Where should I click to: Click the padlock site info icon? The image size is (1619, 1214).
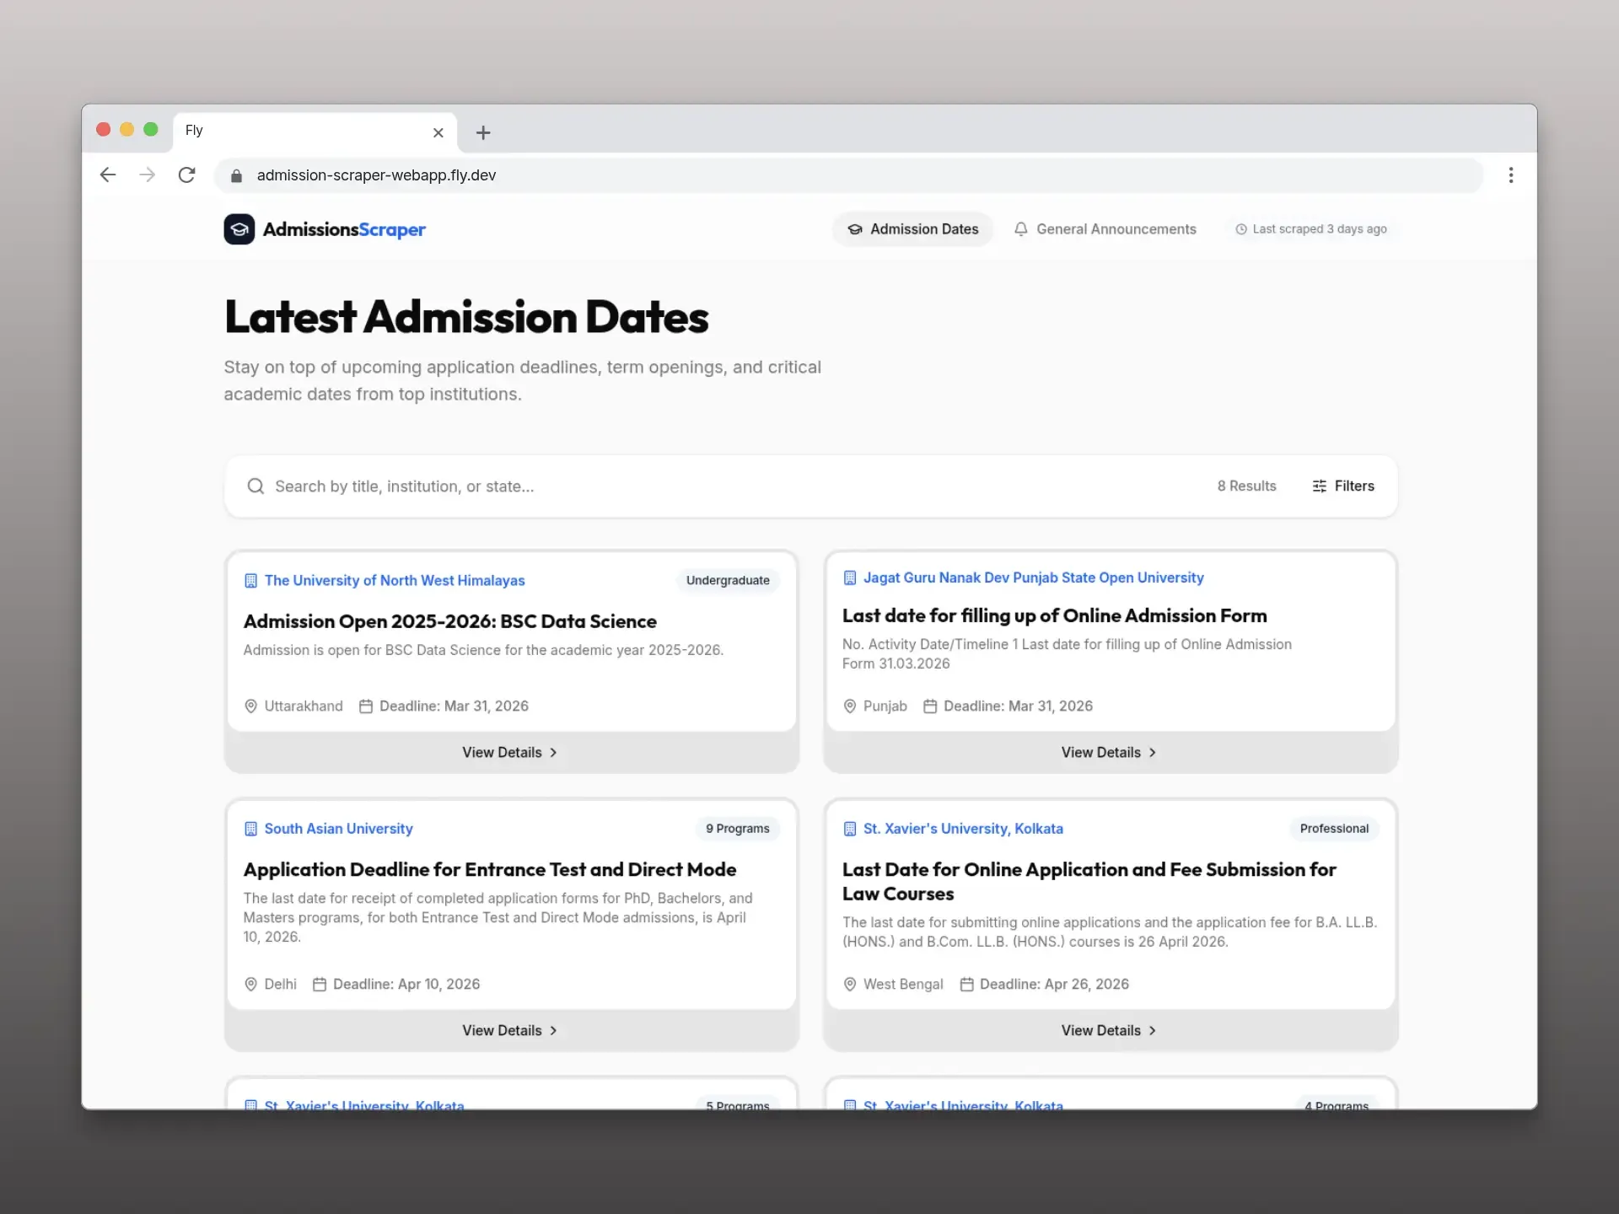coord(237,175)
